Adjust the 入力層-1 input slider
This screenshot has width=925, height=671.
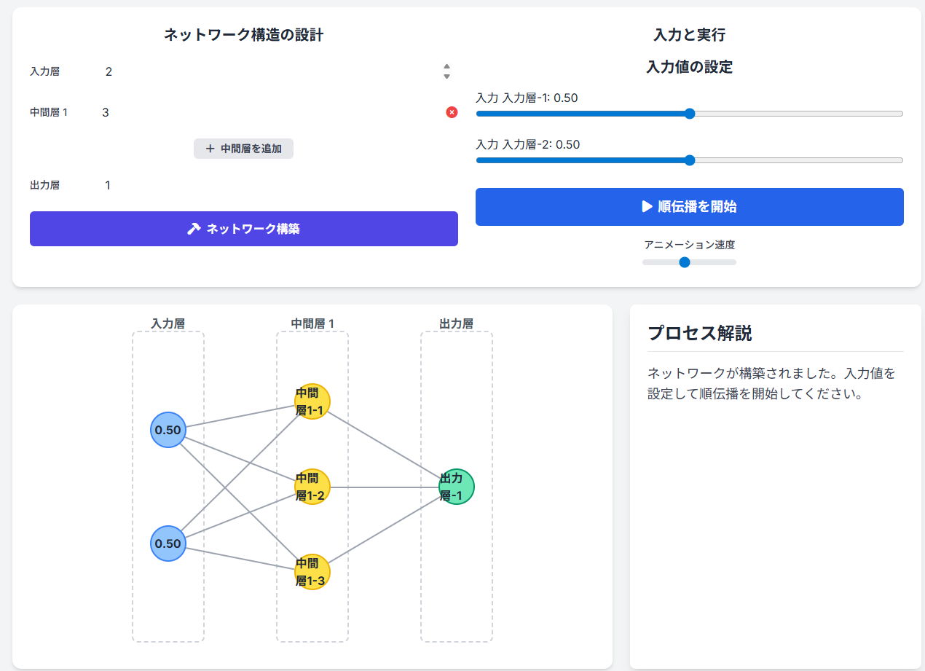(x=690, y=114)
